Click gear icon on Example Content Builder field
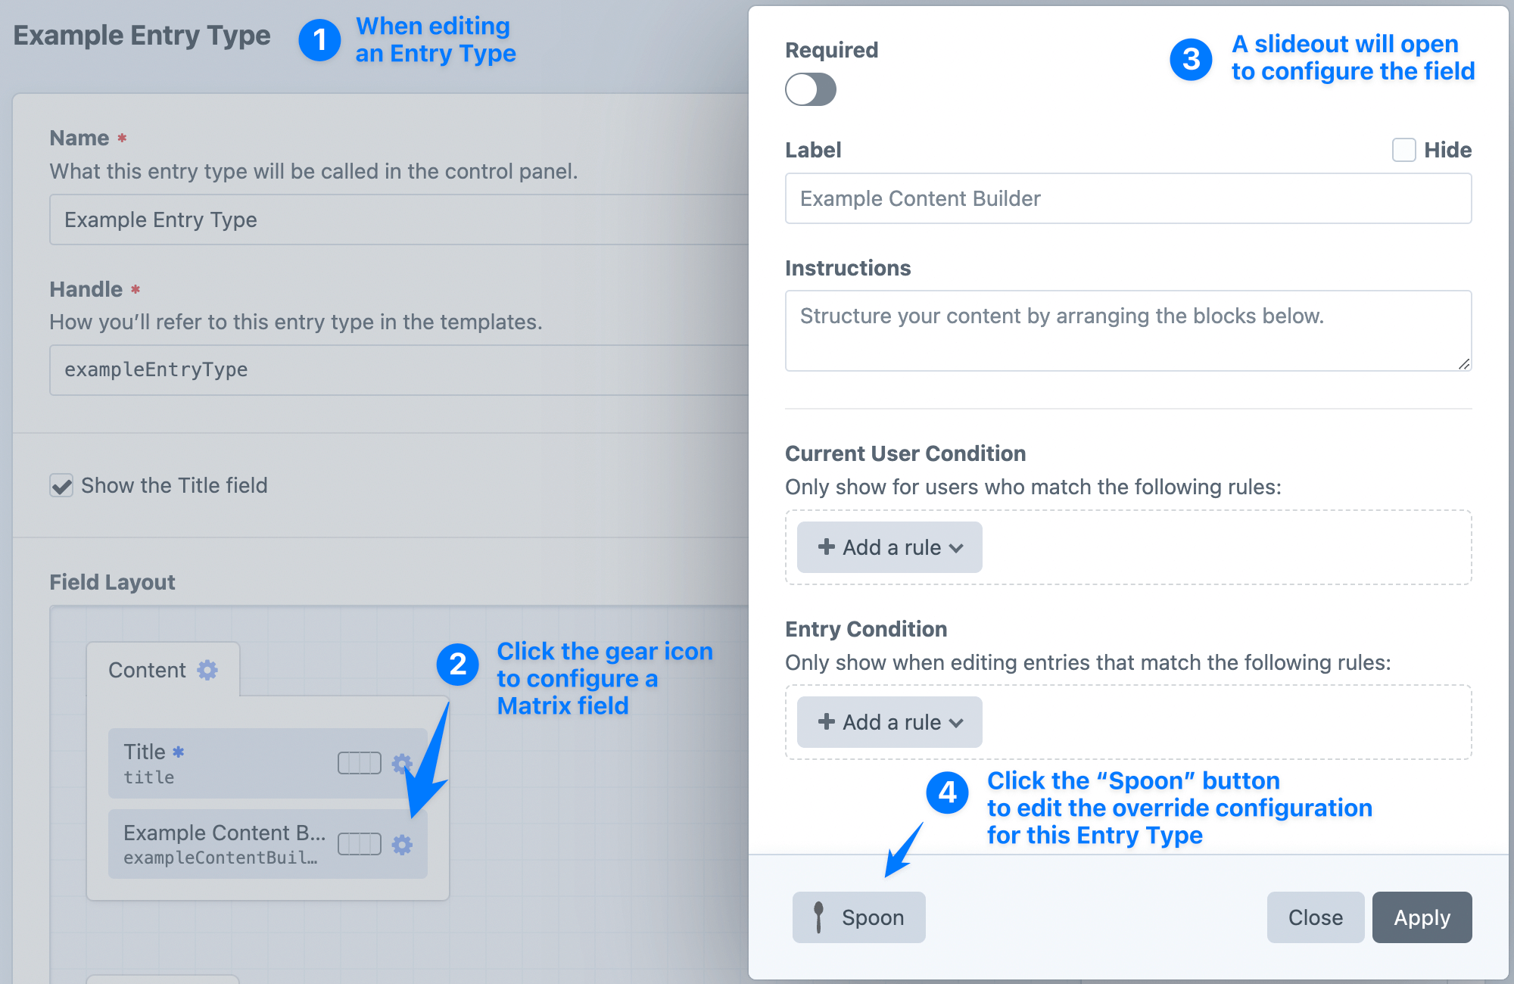 (404, 842)
